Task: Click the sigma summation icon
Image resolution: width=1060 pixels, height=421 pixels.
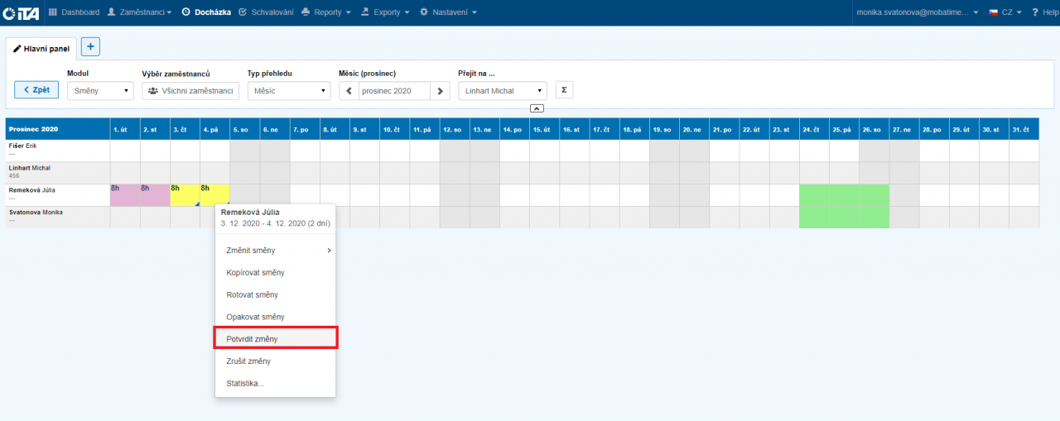Action: pyautogui.click(x=564, y=90)
